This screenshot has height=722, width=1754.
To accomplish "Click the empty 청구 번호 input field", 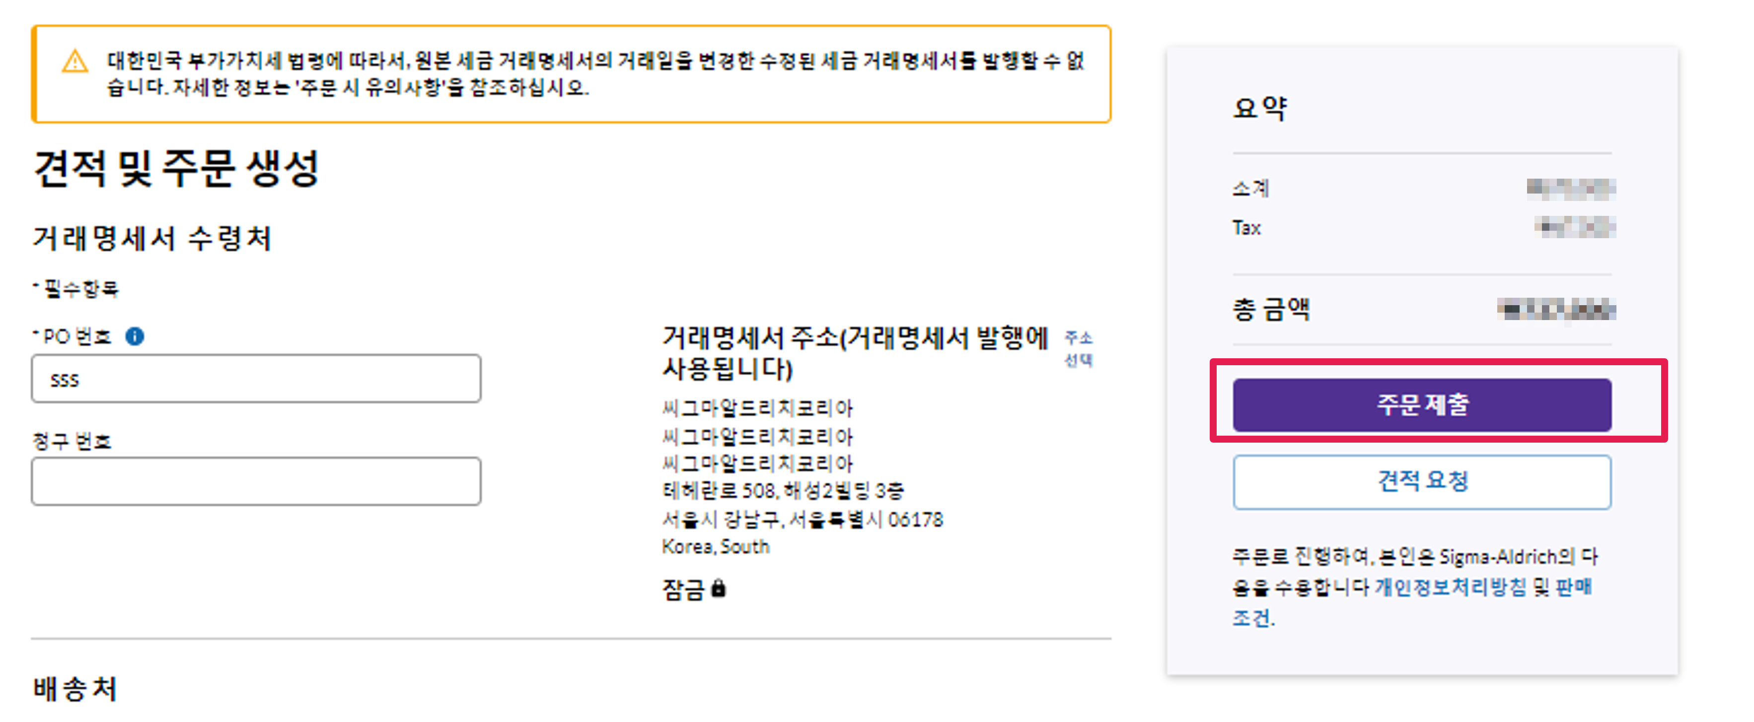I will tap(256, 481).
